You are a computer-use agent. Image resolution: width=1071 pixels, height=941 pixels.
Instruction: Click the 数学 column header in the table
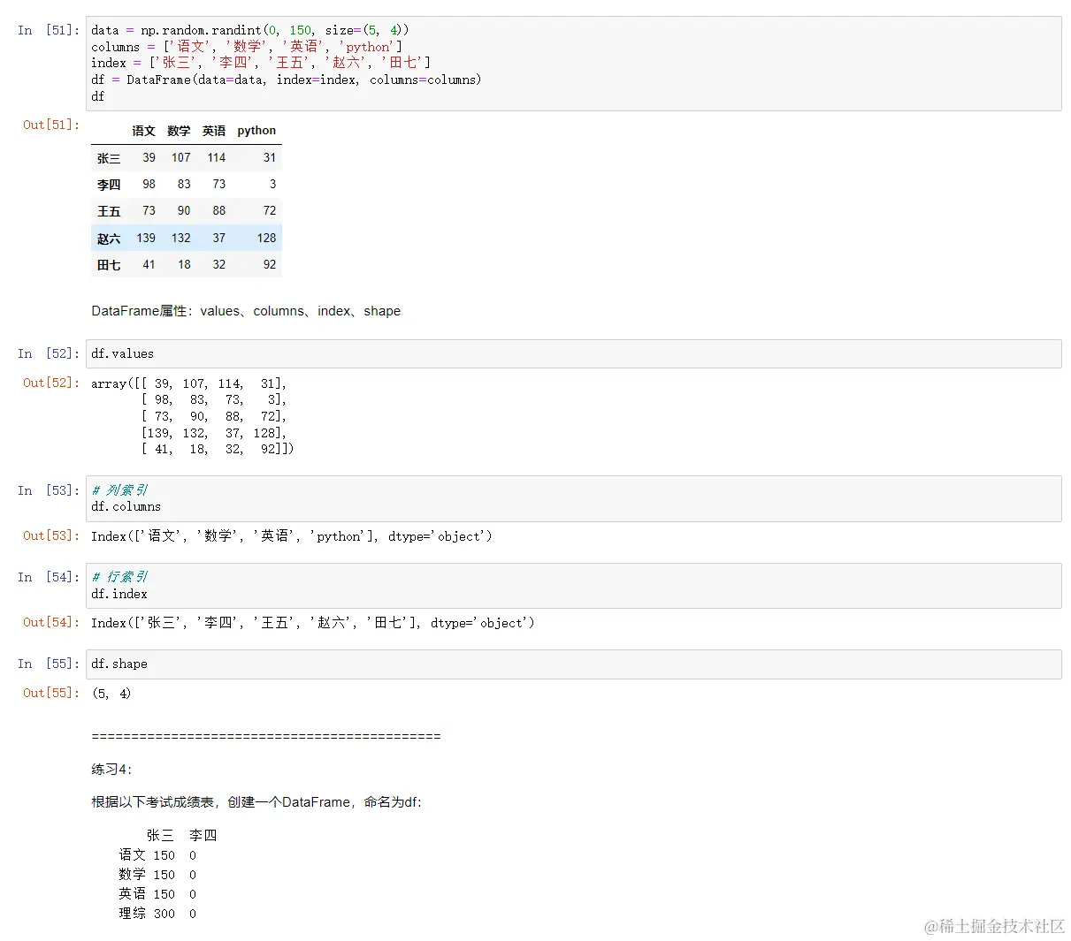(179, 131)
